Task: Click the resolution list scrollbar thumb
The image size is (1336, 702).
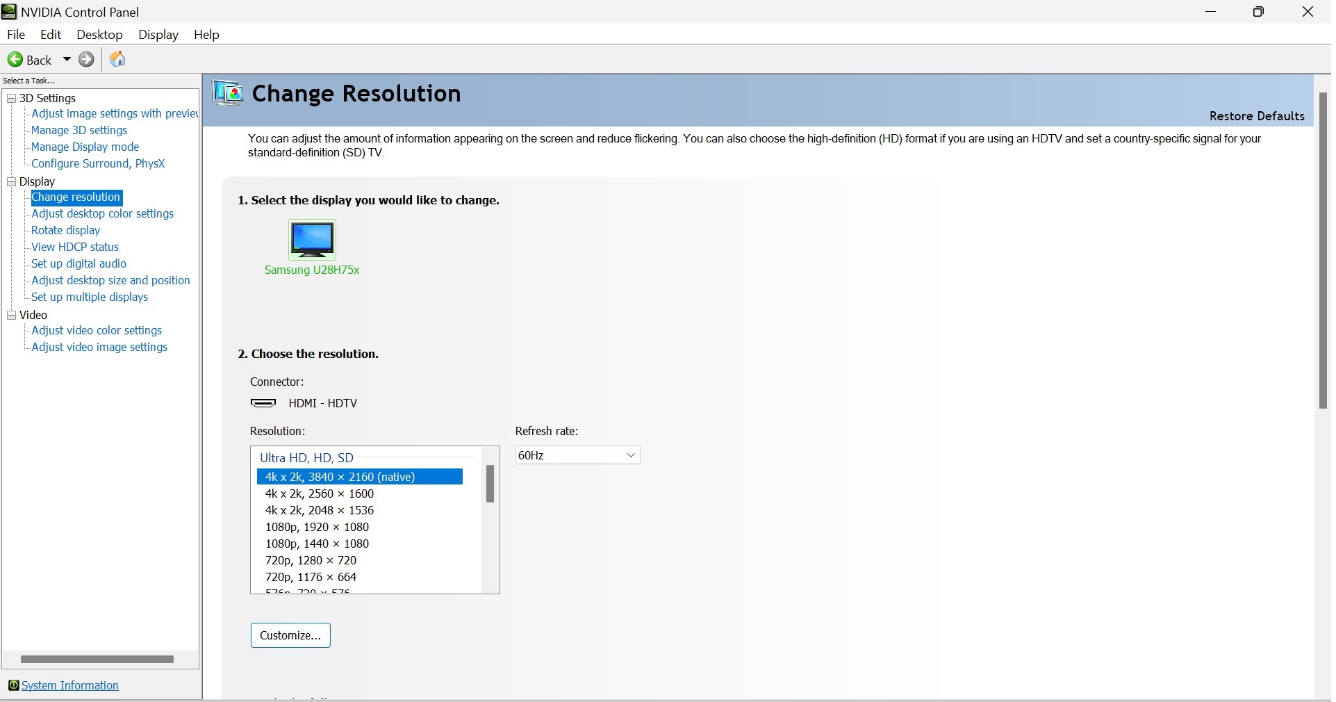Action: coord(490,484)
